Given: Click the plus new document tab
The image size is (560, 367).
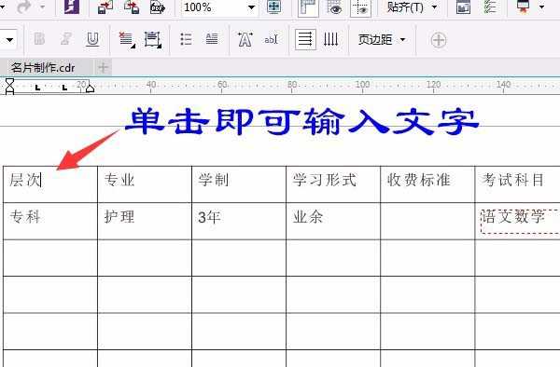Looking at the screenshot, I should pyautogui.click(x=103, y=67).
